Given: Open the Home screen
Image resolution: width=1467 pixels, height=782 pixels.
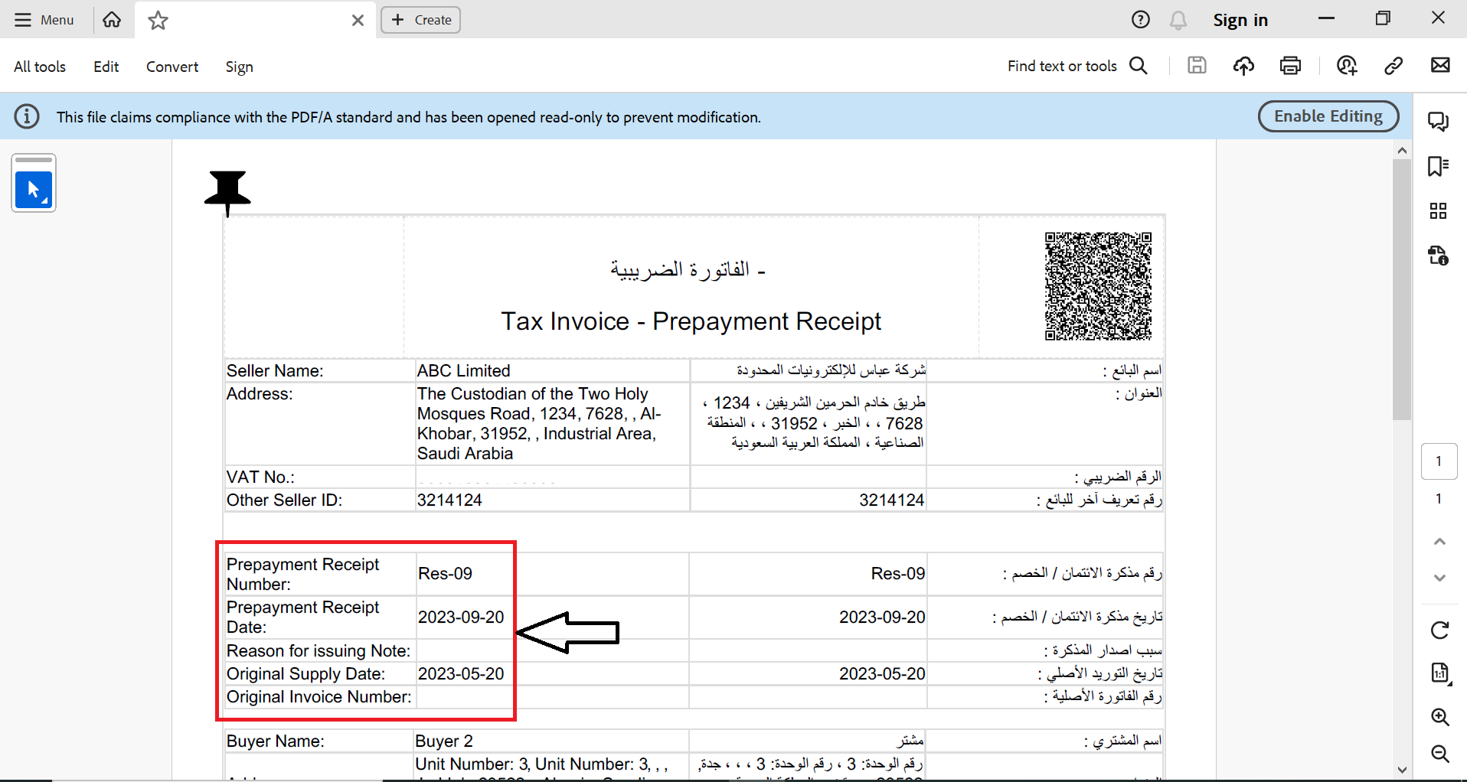Looking at the screenshot, I should pos(112,20).
